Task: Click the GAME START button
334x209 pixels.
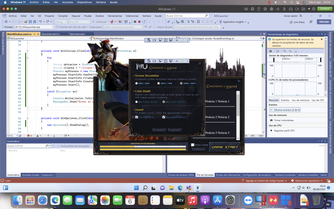Action: click(x=225, y=147)
